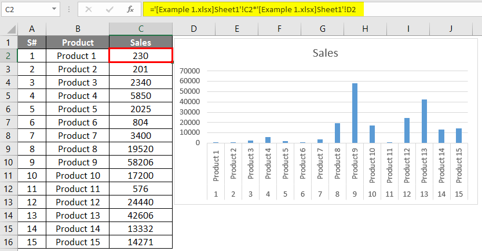Viewport: 482px width, 251px height.
Task: Select column A header
Action: pos(32,29)
